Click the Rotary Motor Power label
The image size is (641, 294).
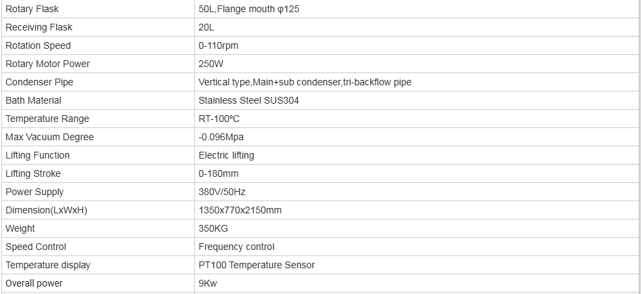point(47,64)
